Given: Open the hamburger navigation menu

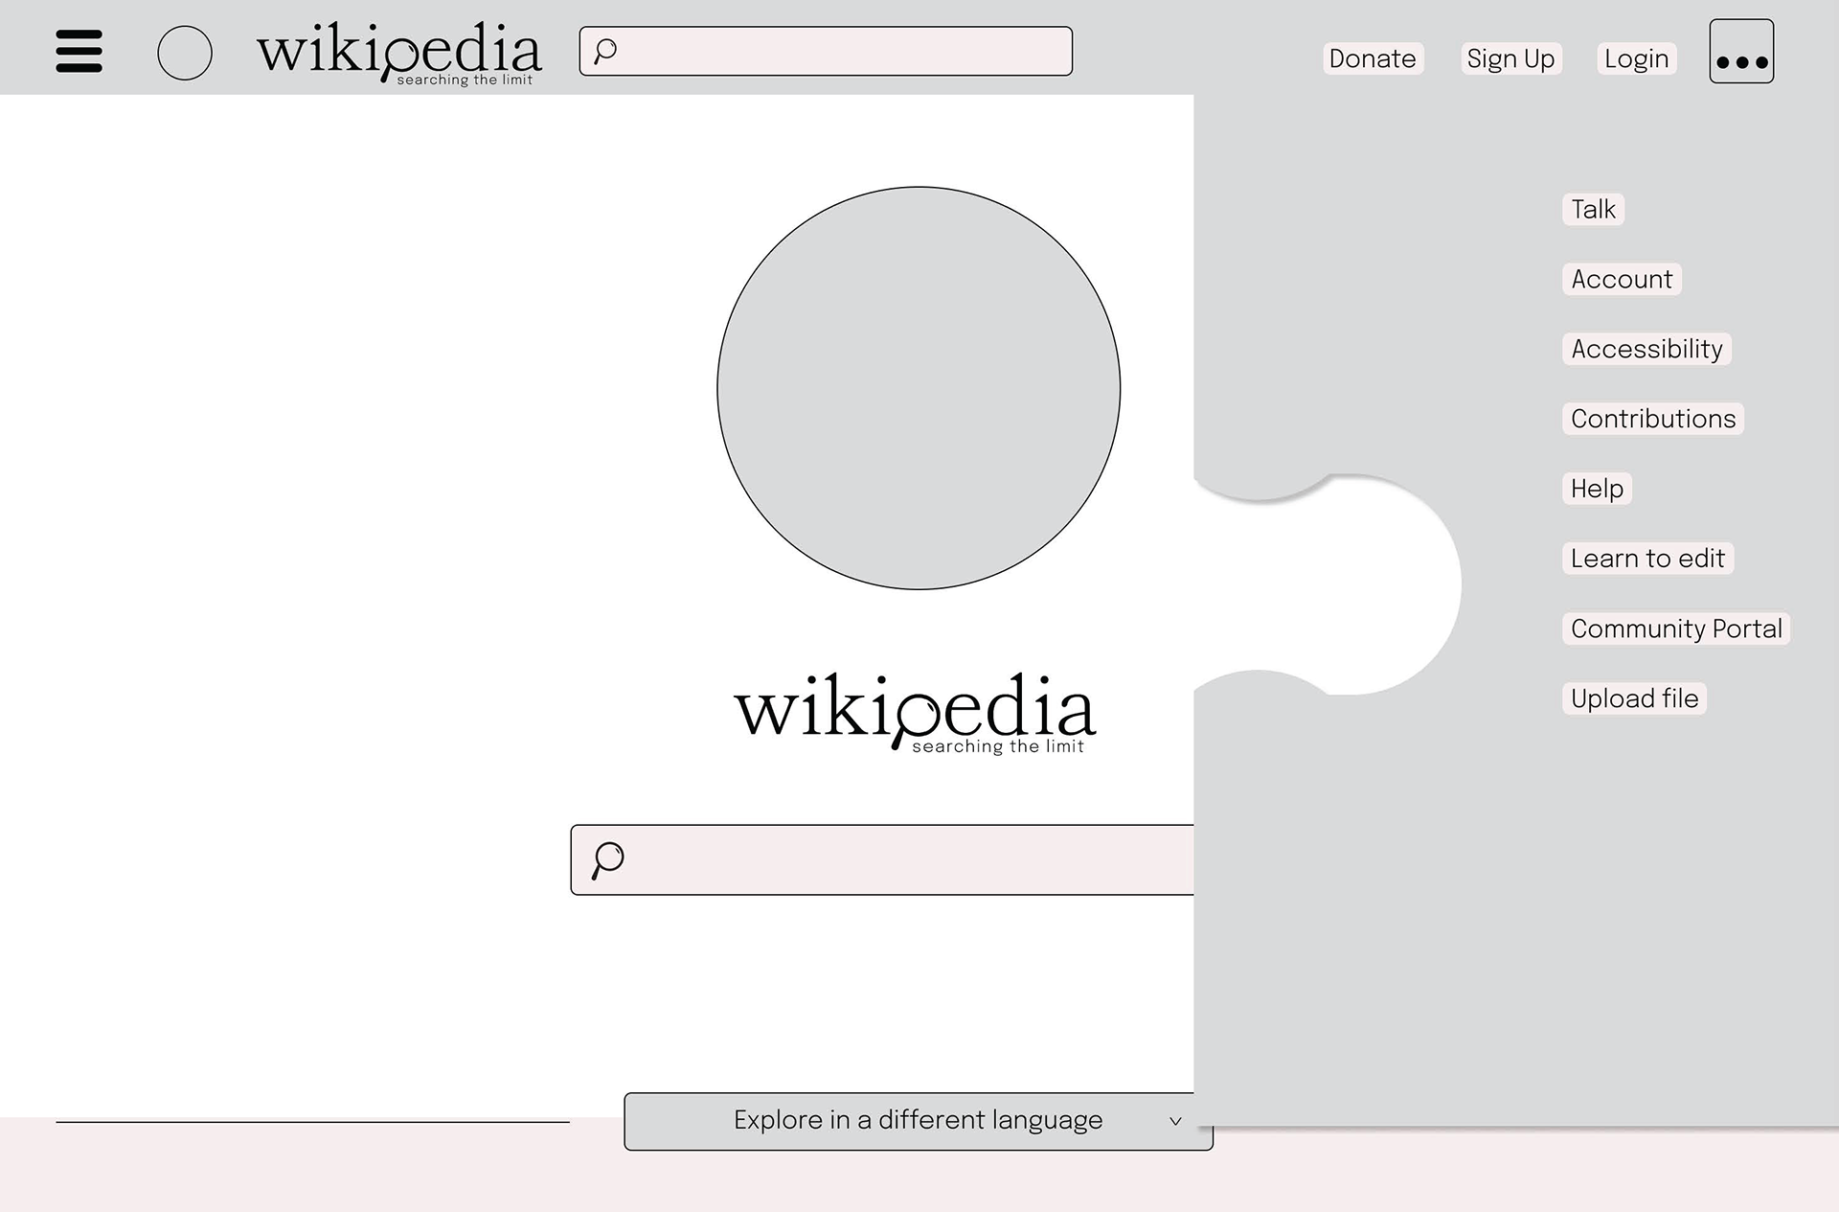Looking at the screenshot, I should tap(79, 53).
